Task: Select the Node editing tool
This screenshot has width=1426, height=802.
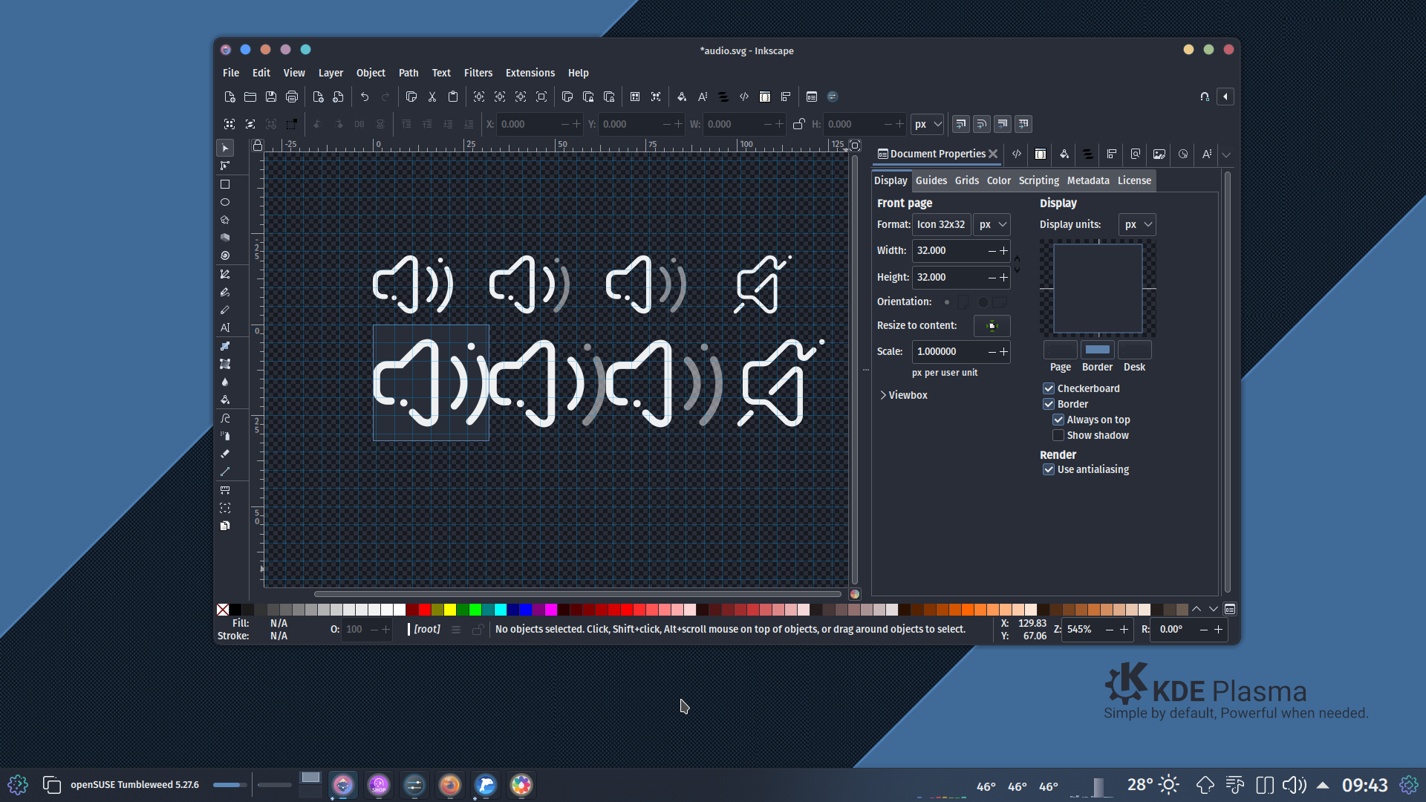Action: coord(225,166)
